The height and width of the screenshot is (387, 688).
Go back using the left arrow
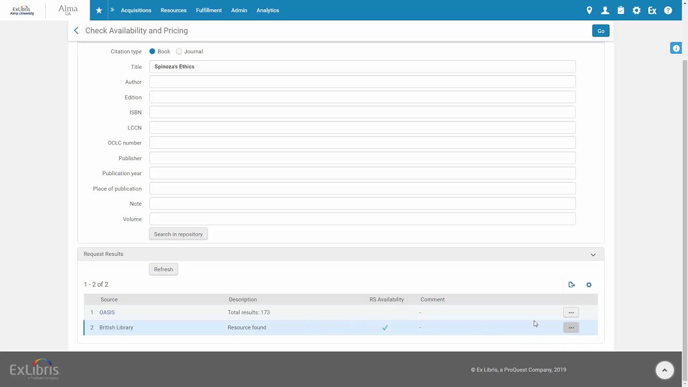[x=76, y=31]
